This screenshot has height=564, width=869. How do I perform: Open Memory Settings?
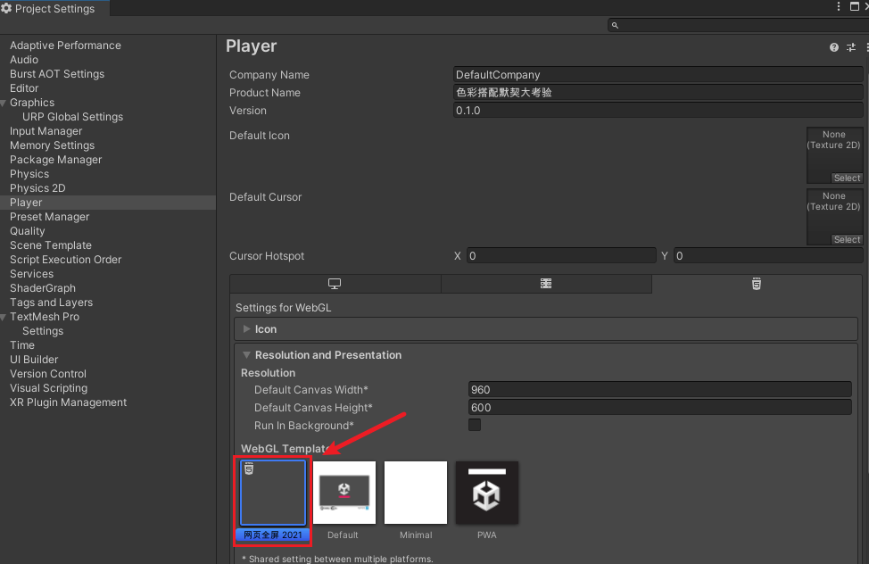(52, 145)
